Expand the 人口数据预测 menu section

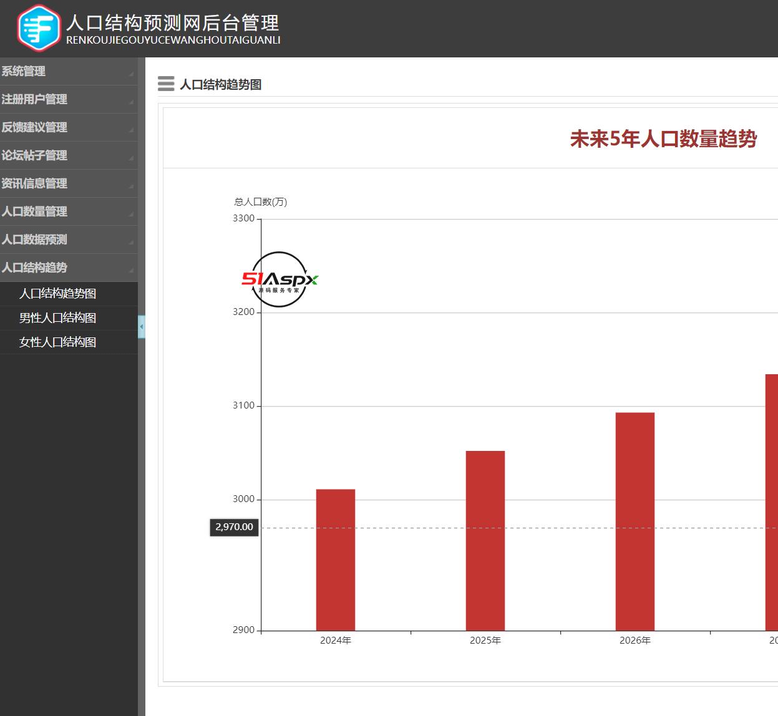click(x=69, y=239)
